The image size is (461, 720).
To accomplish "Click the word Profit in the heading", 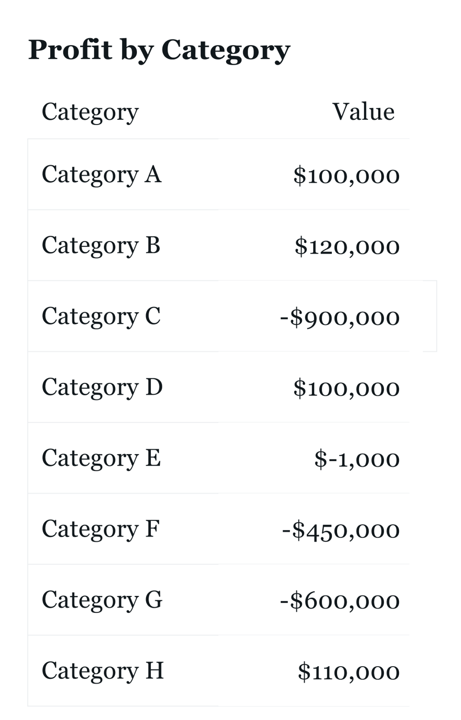I will click(x=70, y=49).
